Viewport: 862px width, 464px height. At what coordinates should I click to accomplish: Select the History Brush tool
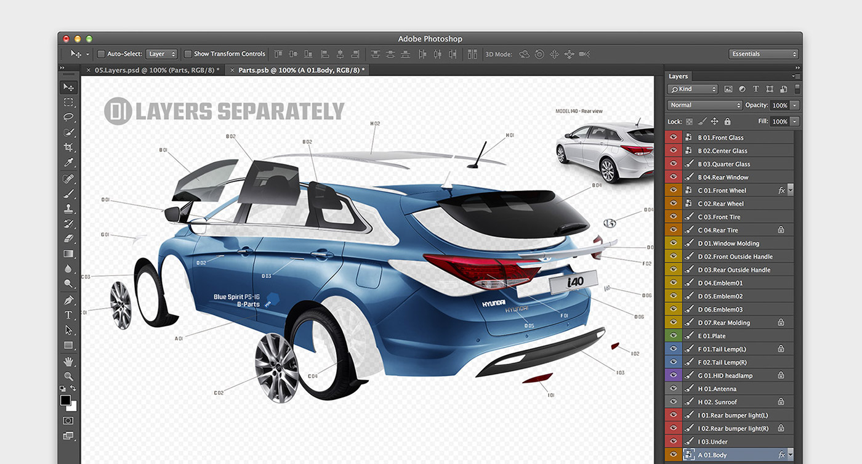point(68,224)
